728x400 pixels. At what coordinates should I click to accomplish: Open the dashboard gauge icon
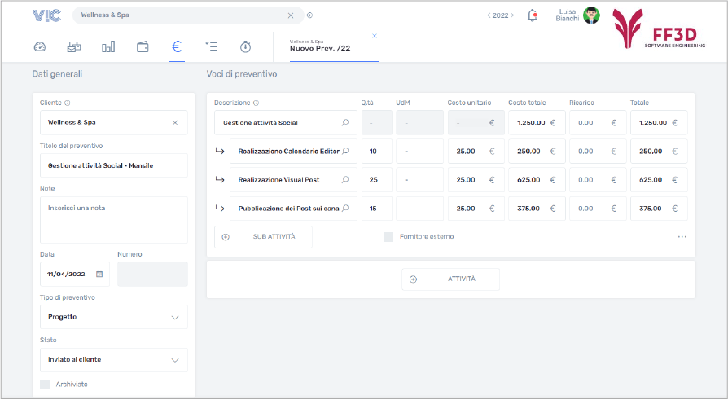click(x=40, y=47)
